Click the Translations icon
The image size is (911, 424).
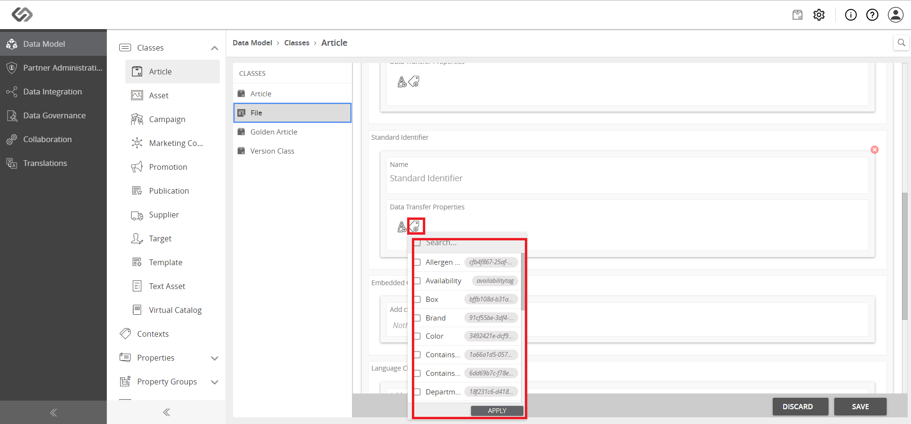coord(12,163)
